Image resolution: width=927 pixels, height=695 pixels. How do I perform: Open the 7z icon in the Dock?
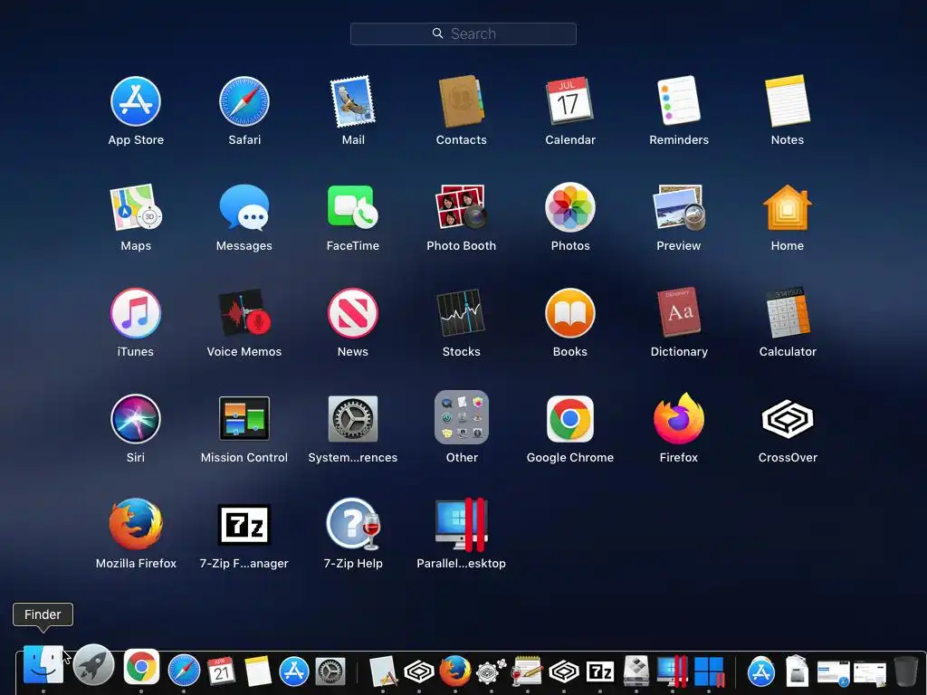pyautogui.click(x=600, y=672)
